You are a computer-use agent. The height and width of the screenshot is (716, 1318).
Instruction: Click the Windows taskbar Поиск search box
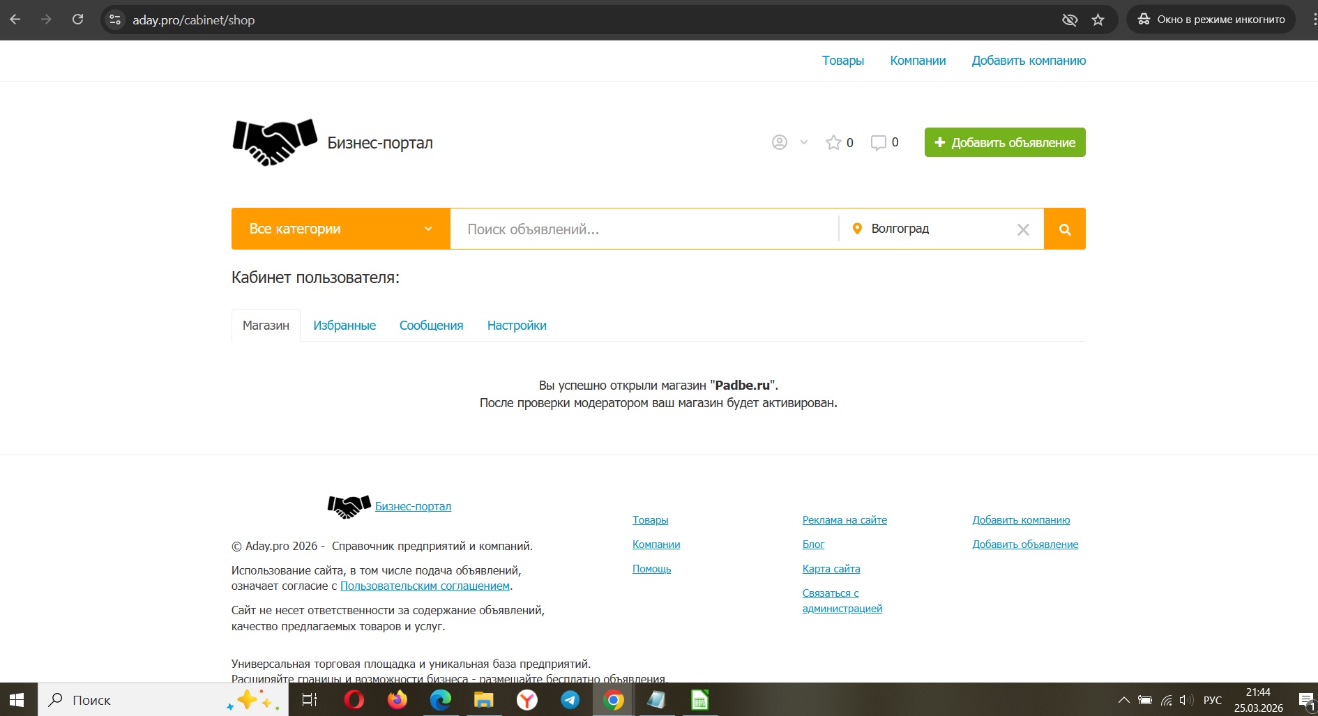point(163,700)
